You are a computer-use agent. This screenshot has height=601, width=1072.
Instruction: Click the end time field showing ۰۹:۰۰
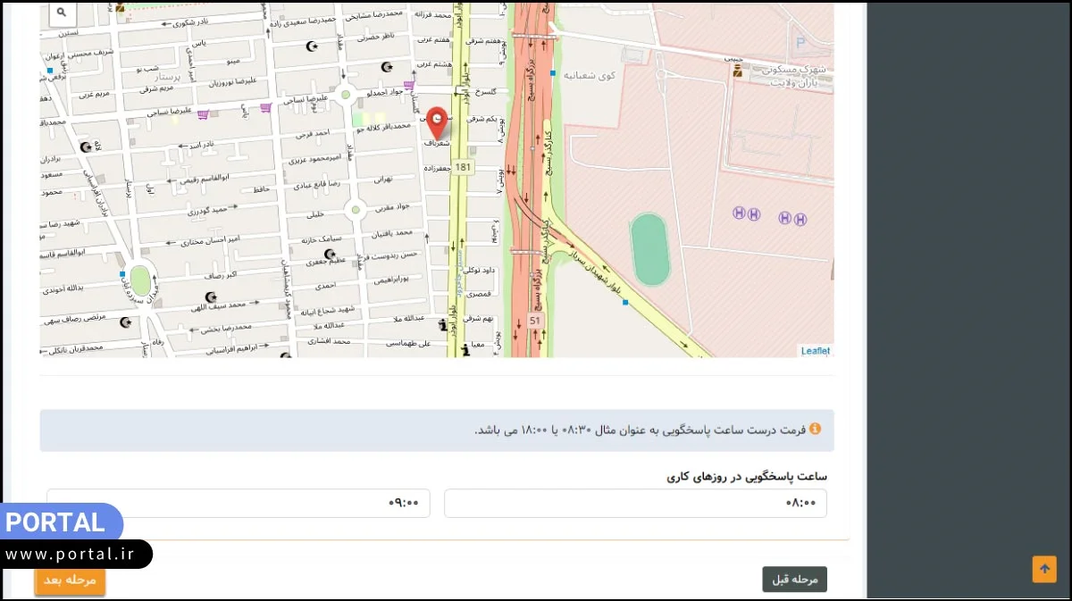click(x=239, y=503)
